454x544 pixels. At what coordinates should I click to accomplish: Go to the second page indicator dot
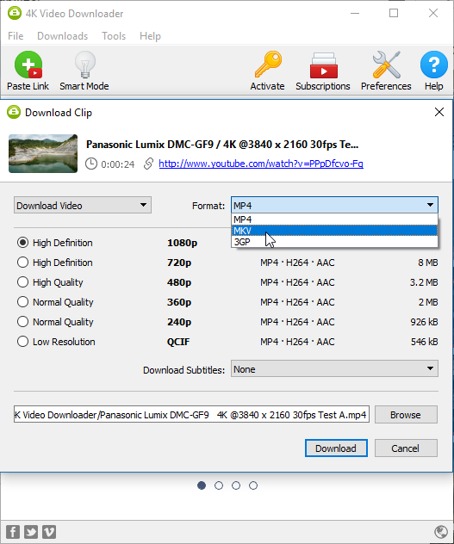click(x=219, y=485)
